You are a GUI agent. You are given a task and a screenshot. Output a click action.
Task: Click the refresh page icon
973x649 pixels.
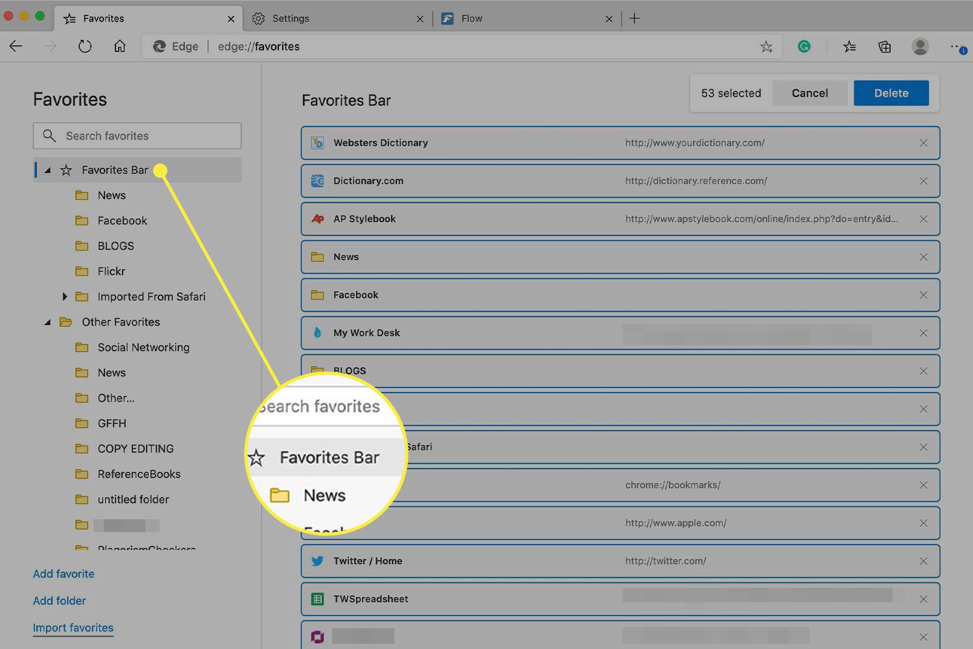point(85,47)
